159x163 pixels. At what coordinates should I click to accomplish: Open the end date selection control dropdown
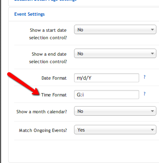(x=115, y=53)
